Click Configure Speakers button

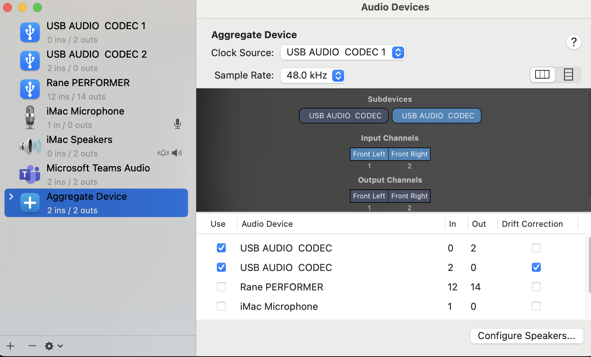pos(527,336)
